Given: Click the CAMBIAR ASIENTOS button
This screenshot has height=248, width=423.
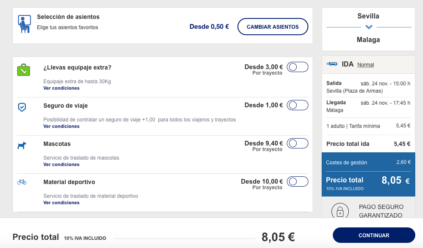Looking at the screenshot, I should tap(273, 27).
